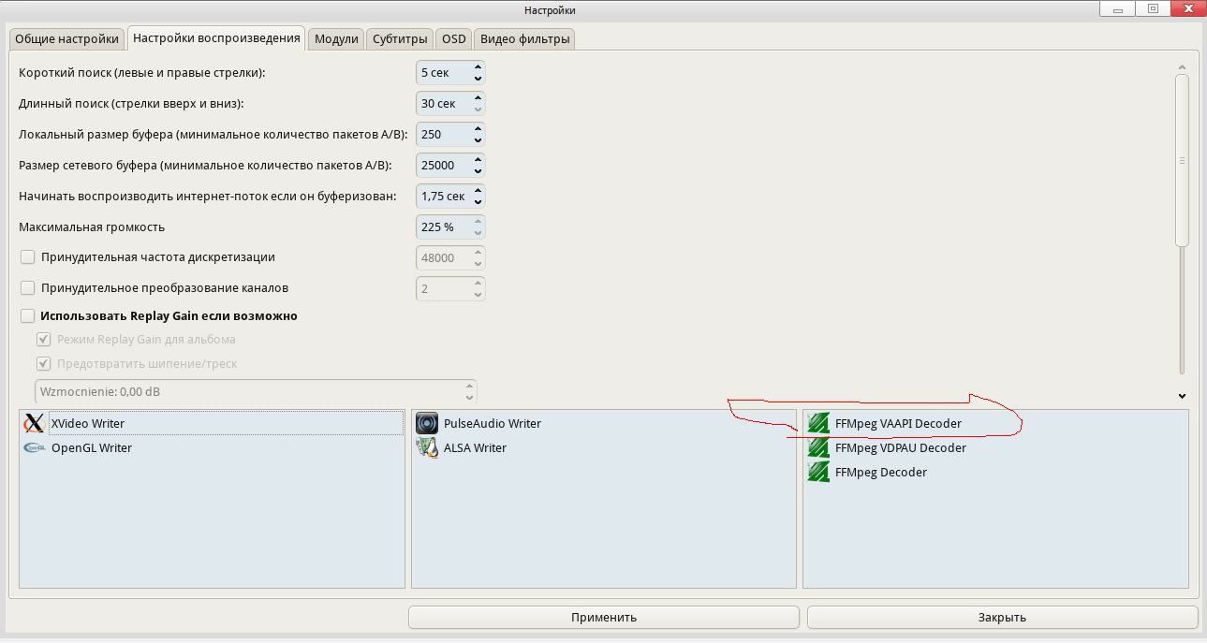Select FFMpeg Decoder entry
This screenshot has height=643, width=1207.
click(995, 472)
